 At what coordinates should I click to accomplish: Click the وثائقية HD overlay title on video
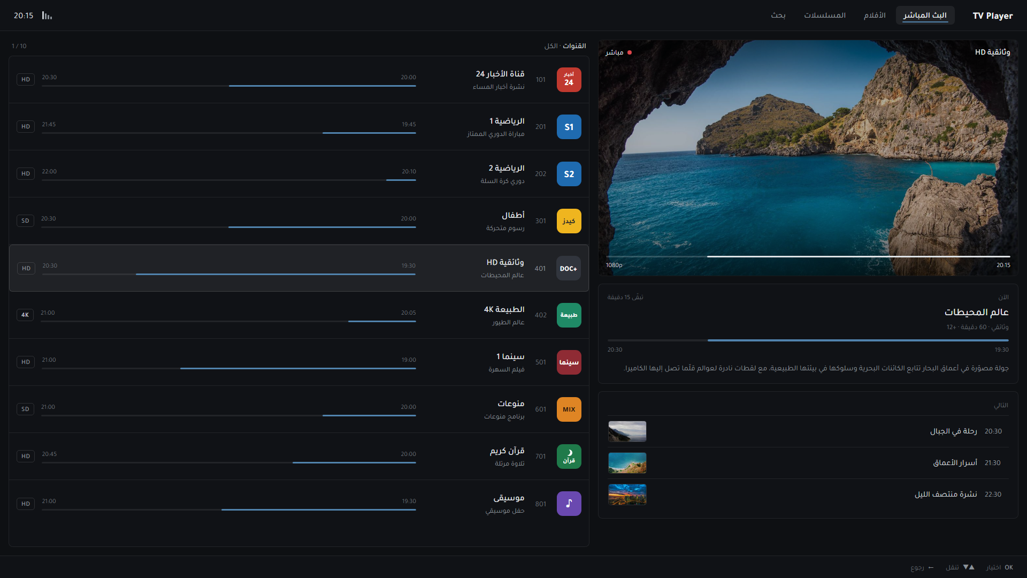click(992, 52)
